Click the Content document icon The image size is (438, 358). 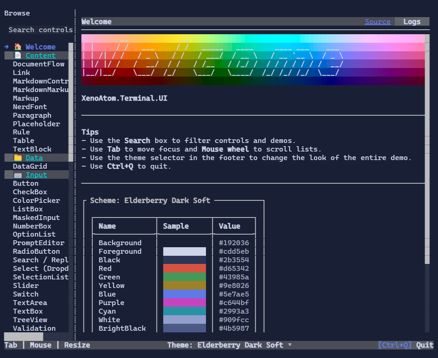pos(18,55)
